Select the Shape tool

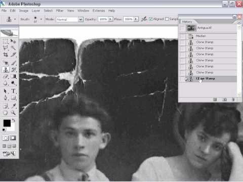coord(13,98)
